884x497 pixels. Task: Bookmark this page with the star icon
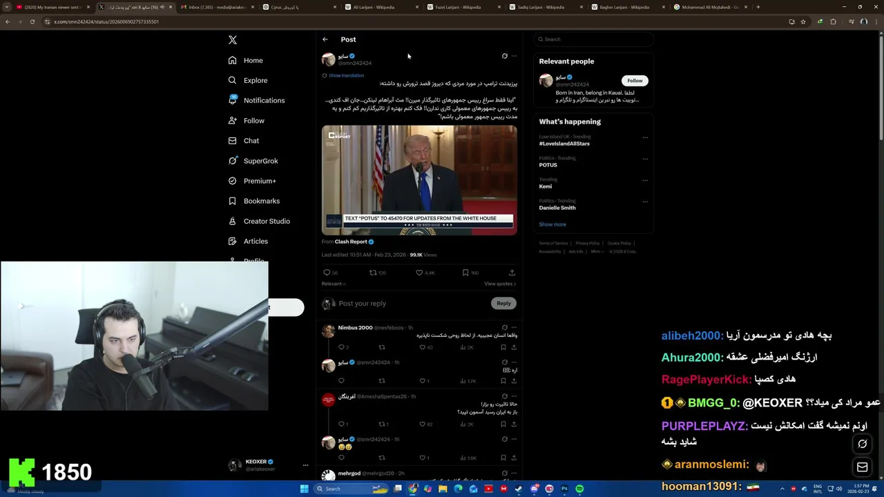pos(803,21)
